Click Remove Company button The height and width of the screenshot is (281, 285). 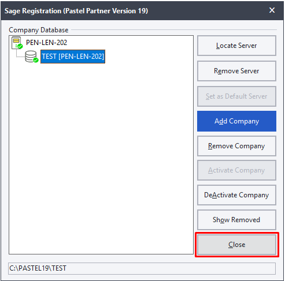click(236, 146)
